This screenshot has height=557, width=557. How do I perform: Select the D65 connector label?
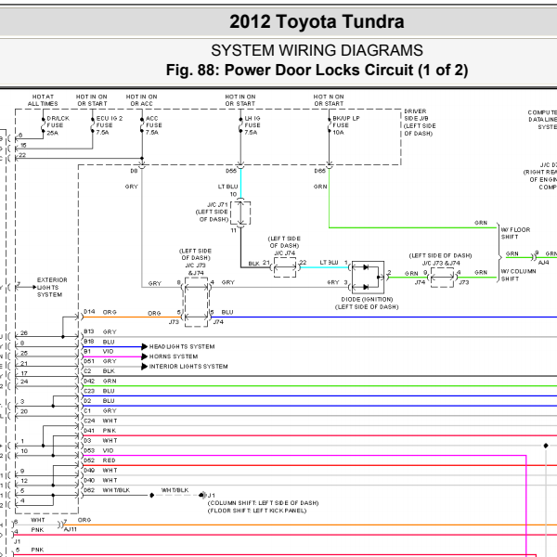[319, 171]
